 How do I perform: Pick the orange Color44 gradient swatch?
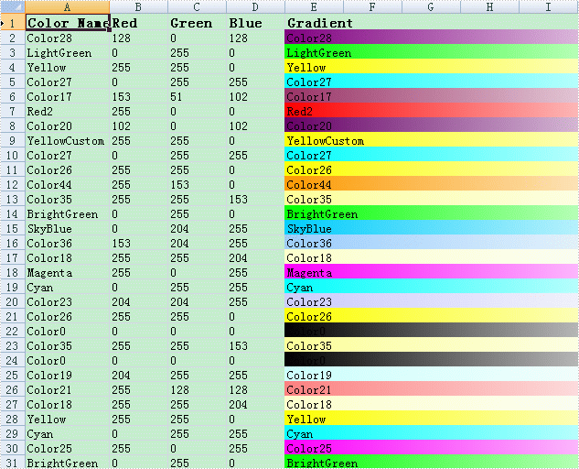click(x=430, y=185)
